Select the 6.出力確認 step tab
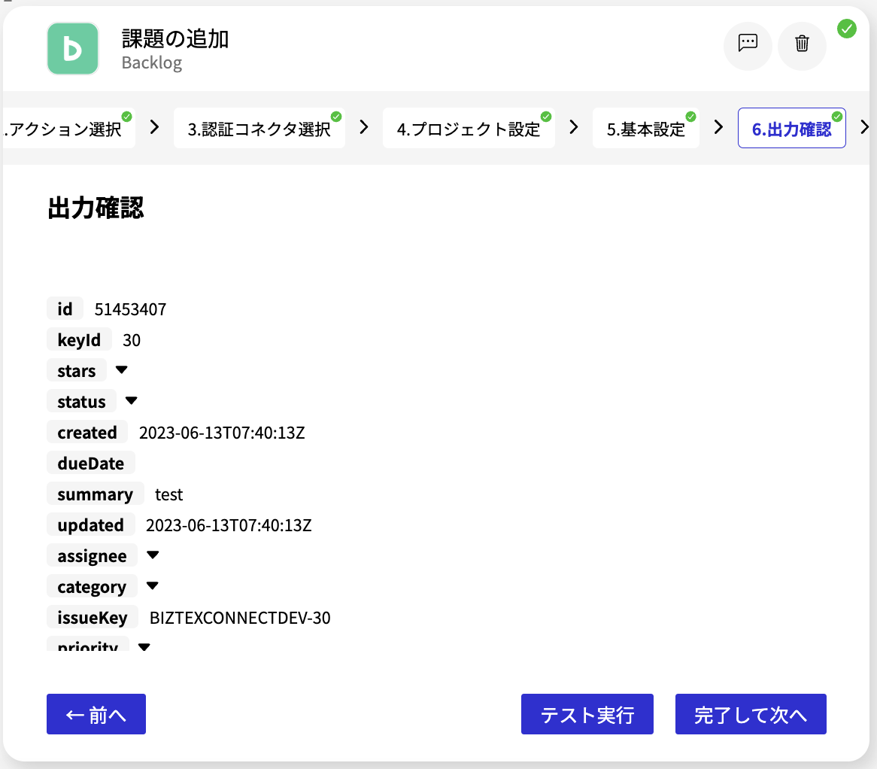This screenshot has height=769, width=877. (791, 129)
